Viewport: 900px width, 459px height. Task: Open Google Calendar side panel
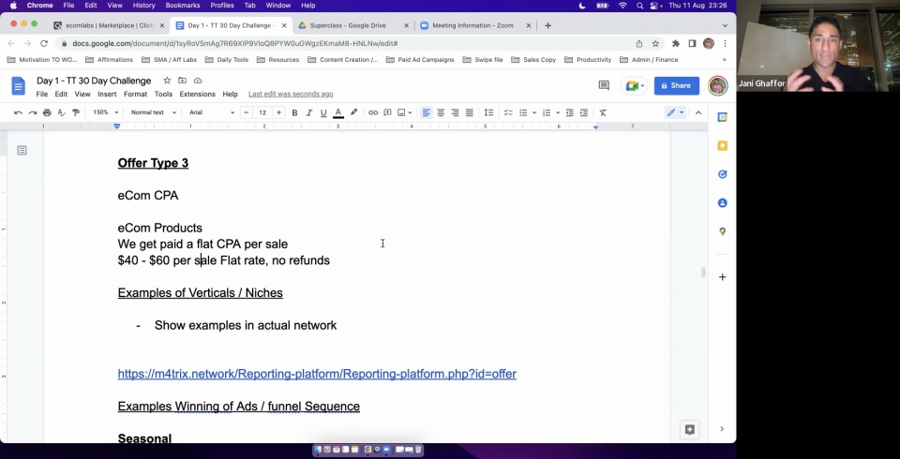pos(722,117)
